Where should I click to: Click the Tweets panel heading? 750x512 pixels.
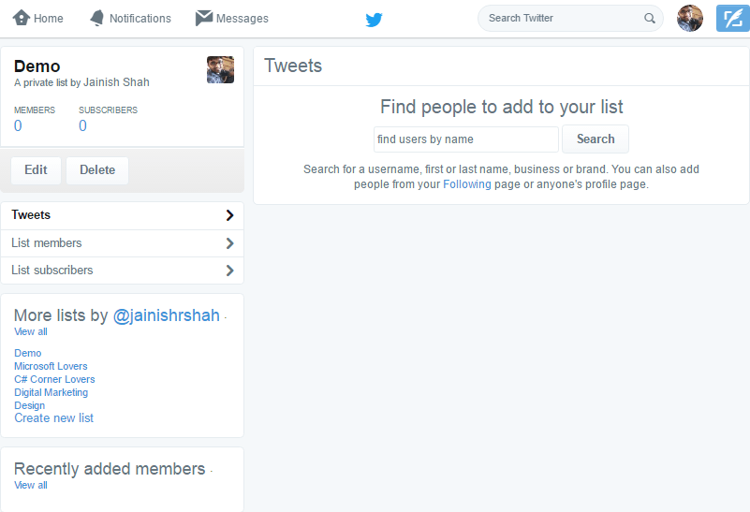(293, 66)
